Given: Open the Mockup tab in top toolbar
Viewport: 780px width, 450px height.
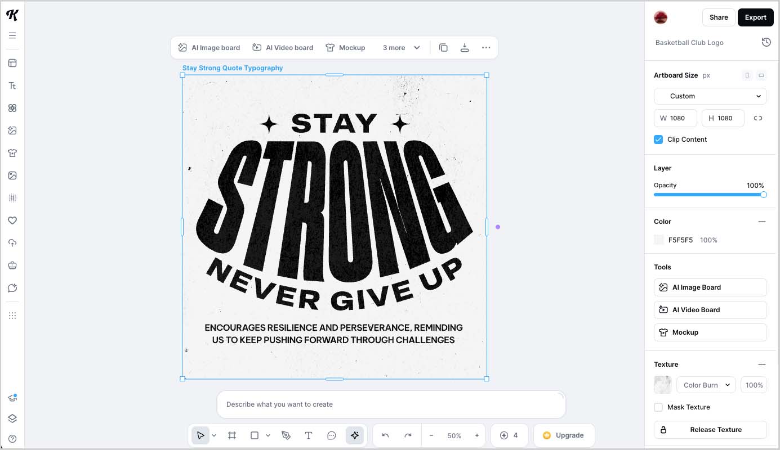Looking at the screenshot, I should (346, 48).
